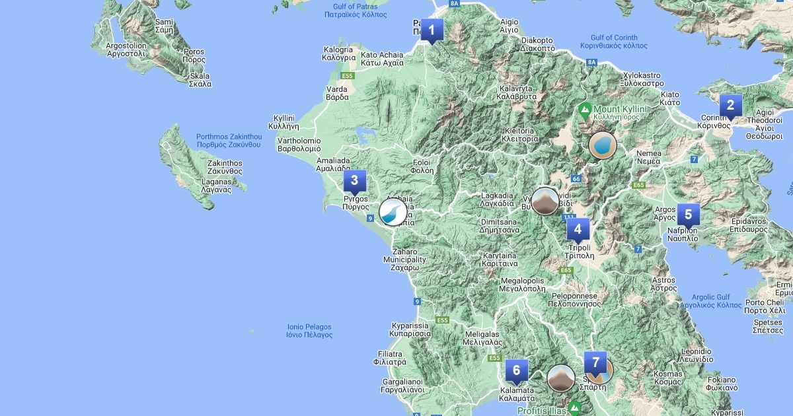Open the mountain icon east of Kalamata
Screen dimensions: 793x416
561,378
